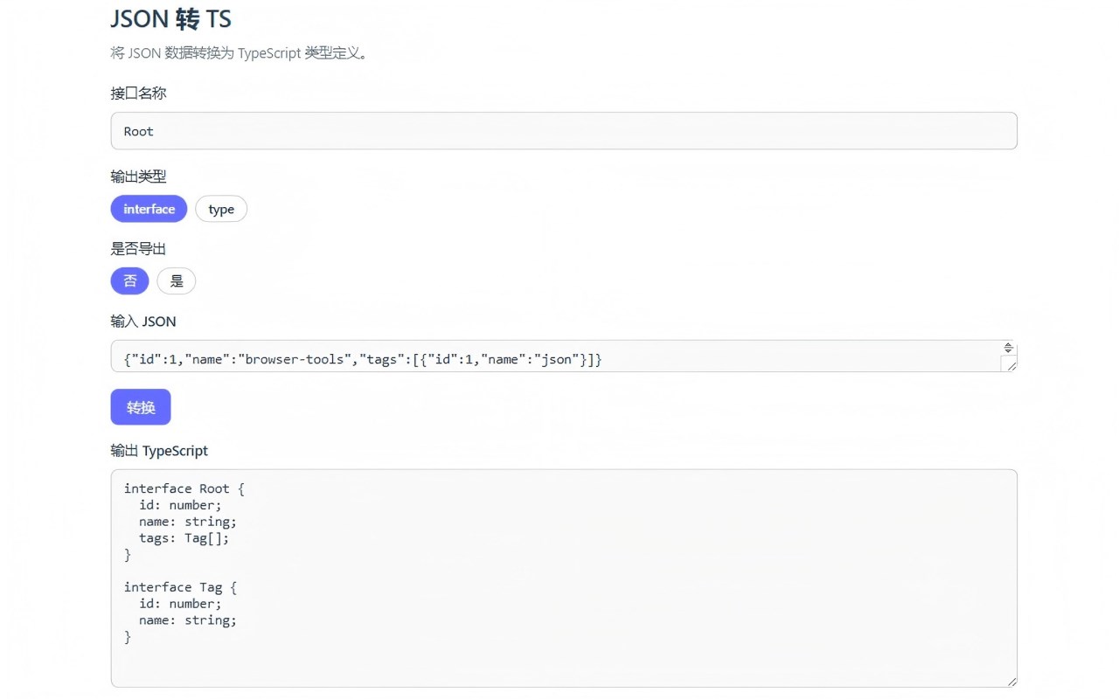The width and height of the screenshot is (1119, 699).
Task: Click the 是否导出 label
Action: pos(138,249)
